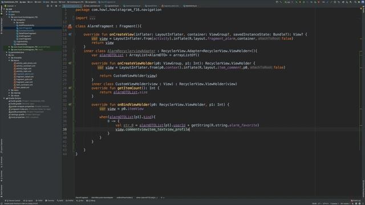
Task: Open fragment_detail.xml layout file
Action: [x=25, y=77]
